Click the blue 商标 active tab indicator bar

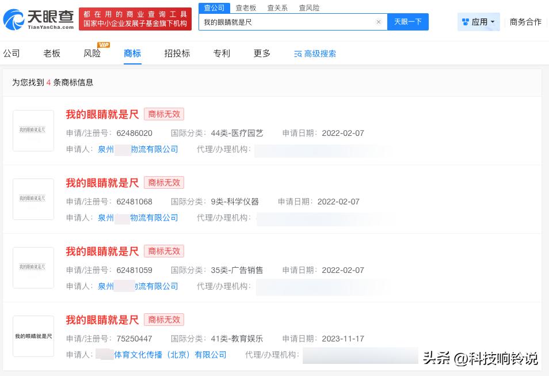coord(132,63)
